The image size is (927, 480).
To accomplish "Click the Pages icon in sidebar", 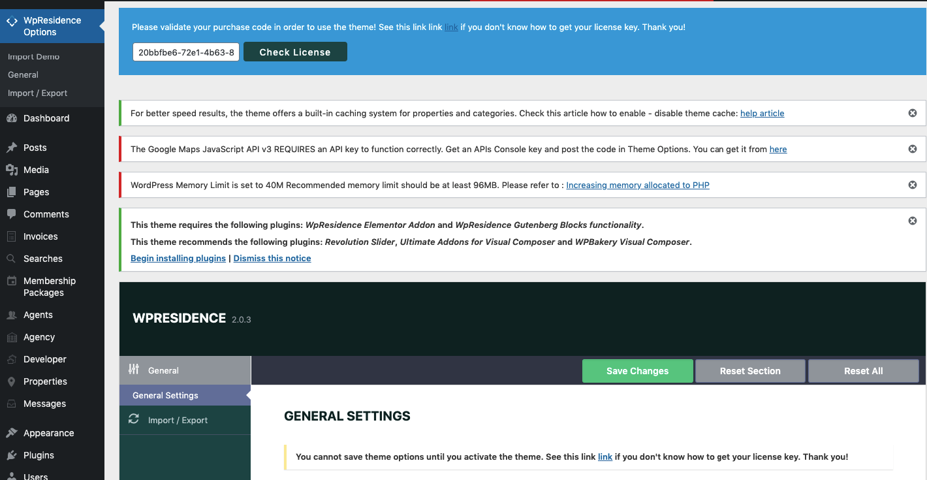I will (x=12, y=192).
